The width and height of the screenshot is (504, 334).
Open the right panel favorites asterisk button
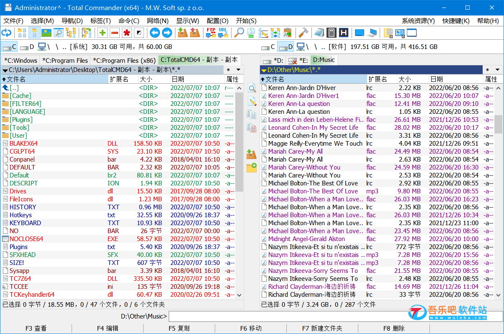(x=487, y=70)
